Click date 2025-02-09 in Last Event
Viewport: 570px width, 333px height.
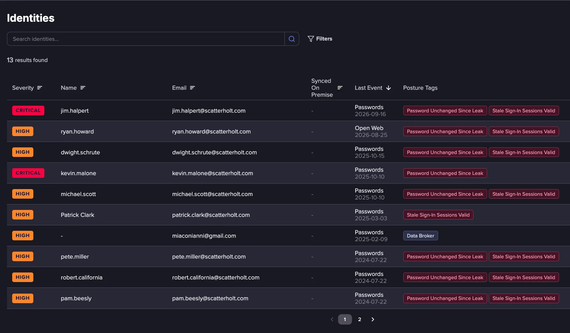[x=371, y=239]
